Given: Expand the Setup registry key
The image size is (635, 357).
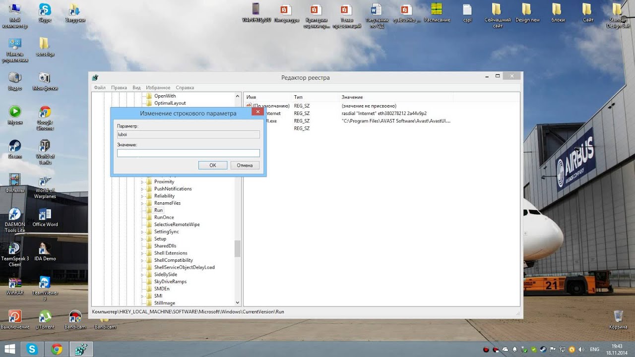Looking at the screenshot, I should click(x=142, y=239).
